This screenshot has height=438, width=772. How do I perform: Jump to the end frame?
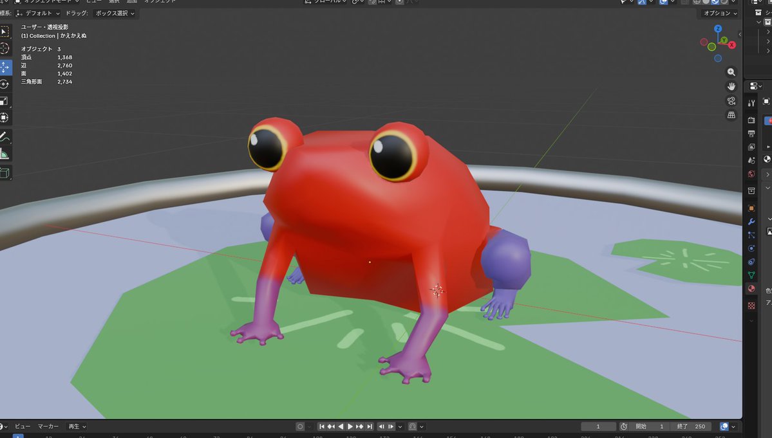pos(370,426)
